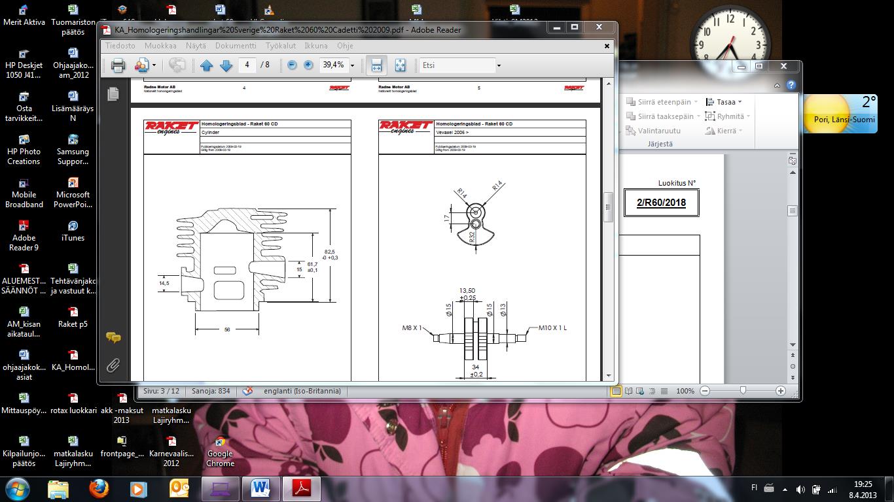This screenshot has height=502, width=894.
Task: Open the share/collaborate icon in Adobe Reader toolbar
Action: pos(141,65)
